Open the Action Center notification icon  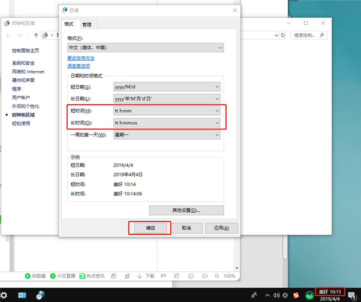point(352,296)
